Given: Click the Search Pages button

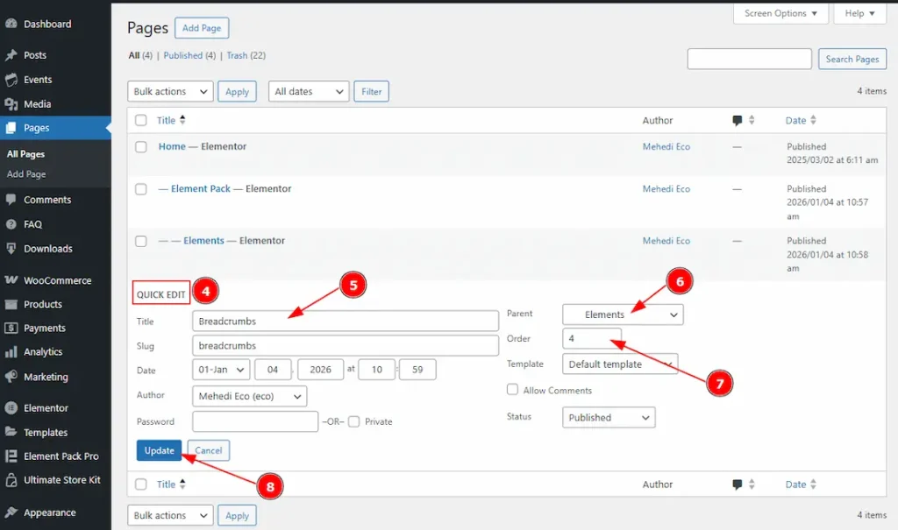Looking at the screenshot, I should tap(852, 59).
